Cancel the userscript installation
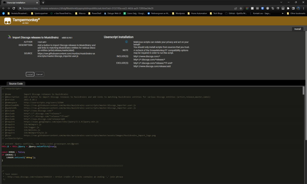307x184 pixels. [x=39, y=74]
